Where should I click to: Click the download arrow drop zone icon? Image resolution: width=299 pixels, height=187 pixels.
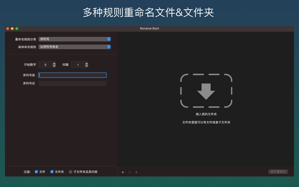[x=206, y=91]
